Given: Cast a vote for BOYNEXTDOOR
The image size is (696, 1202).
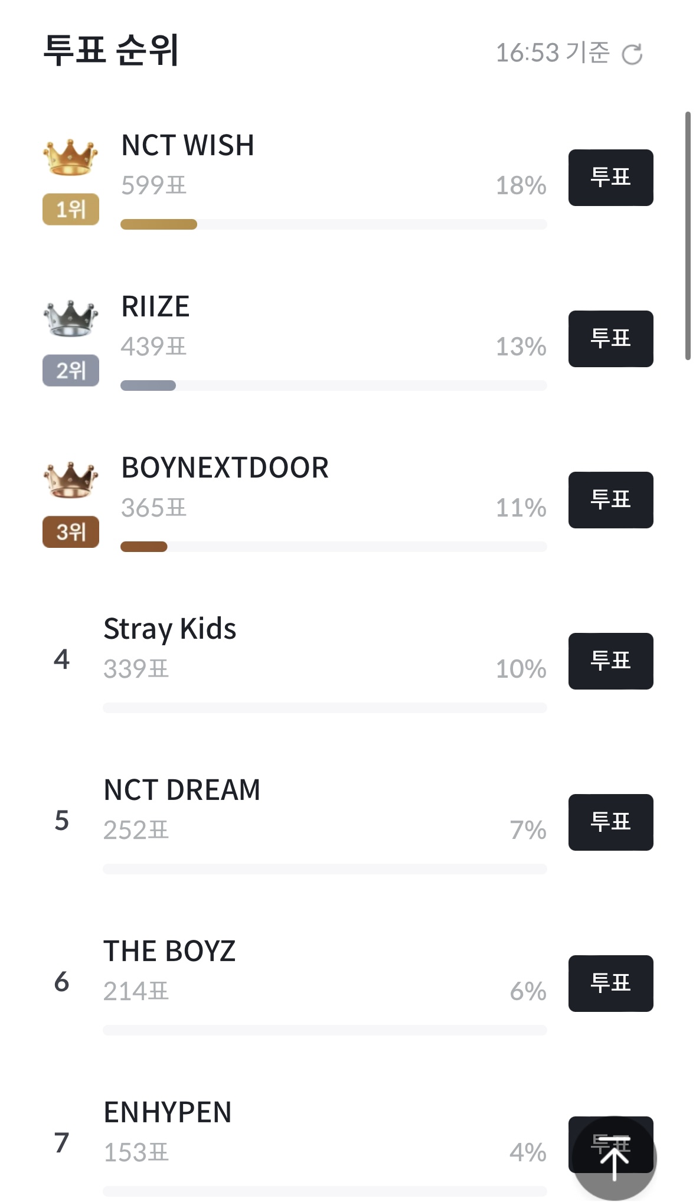Looking at the screenshot, I should pos(610,500).
